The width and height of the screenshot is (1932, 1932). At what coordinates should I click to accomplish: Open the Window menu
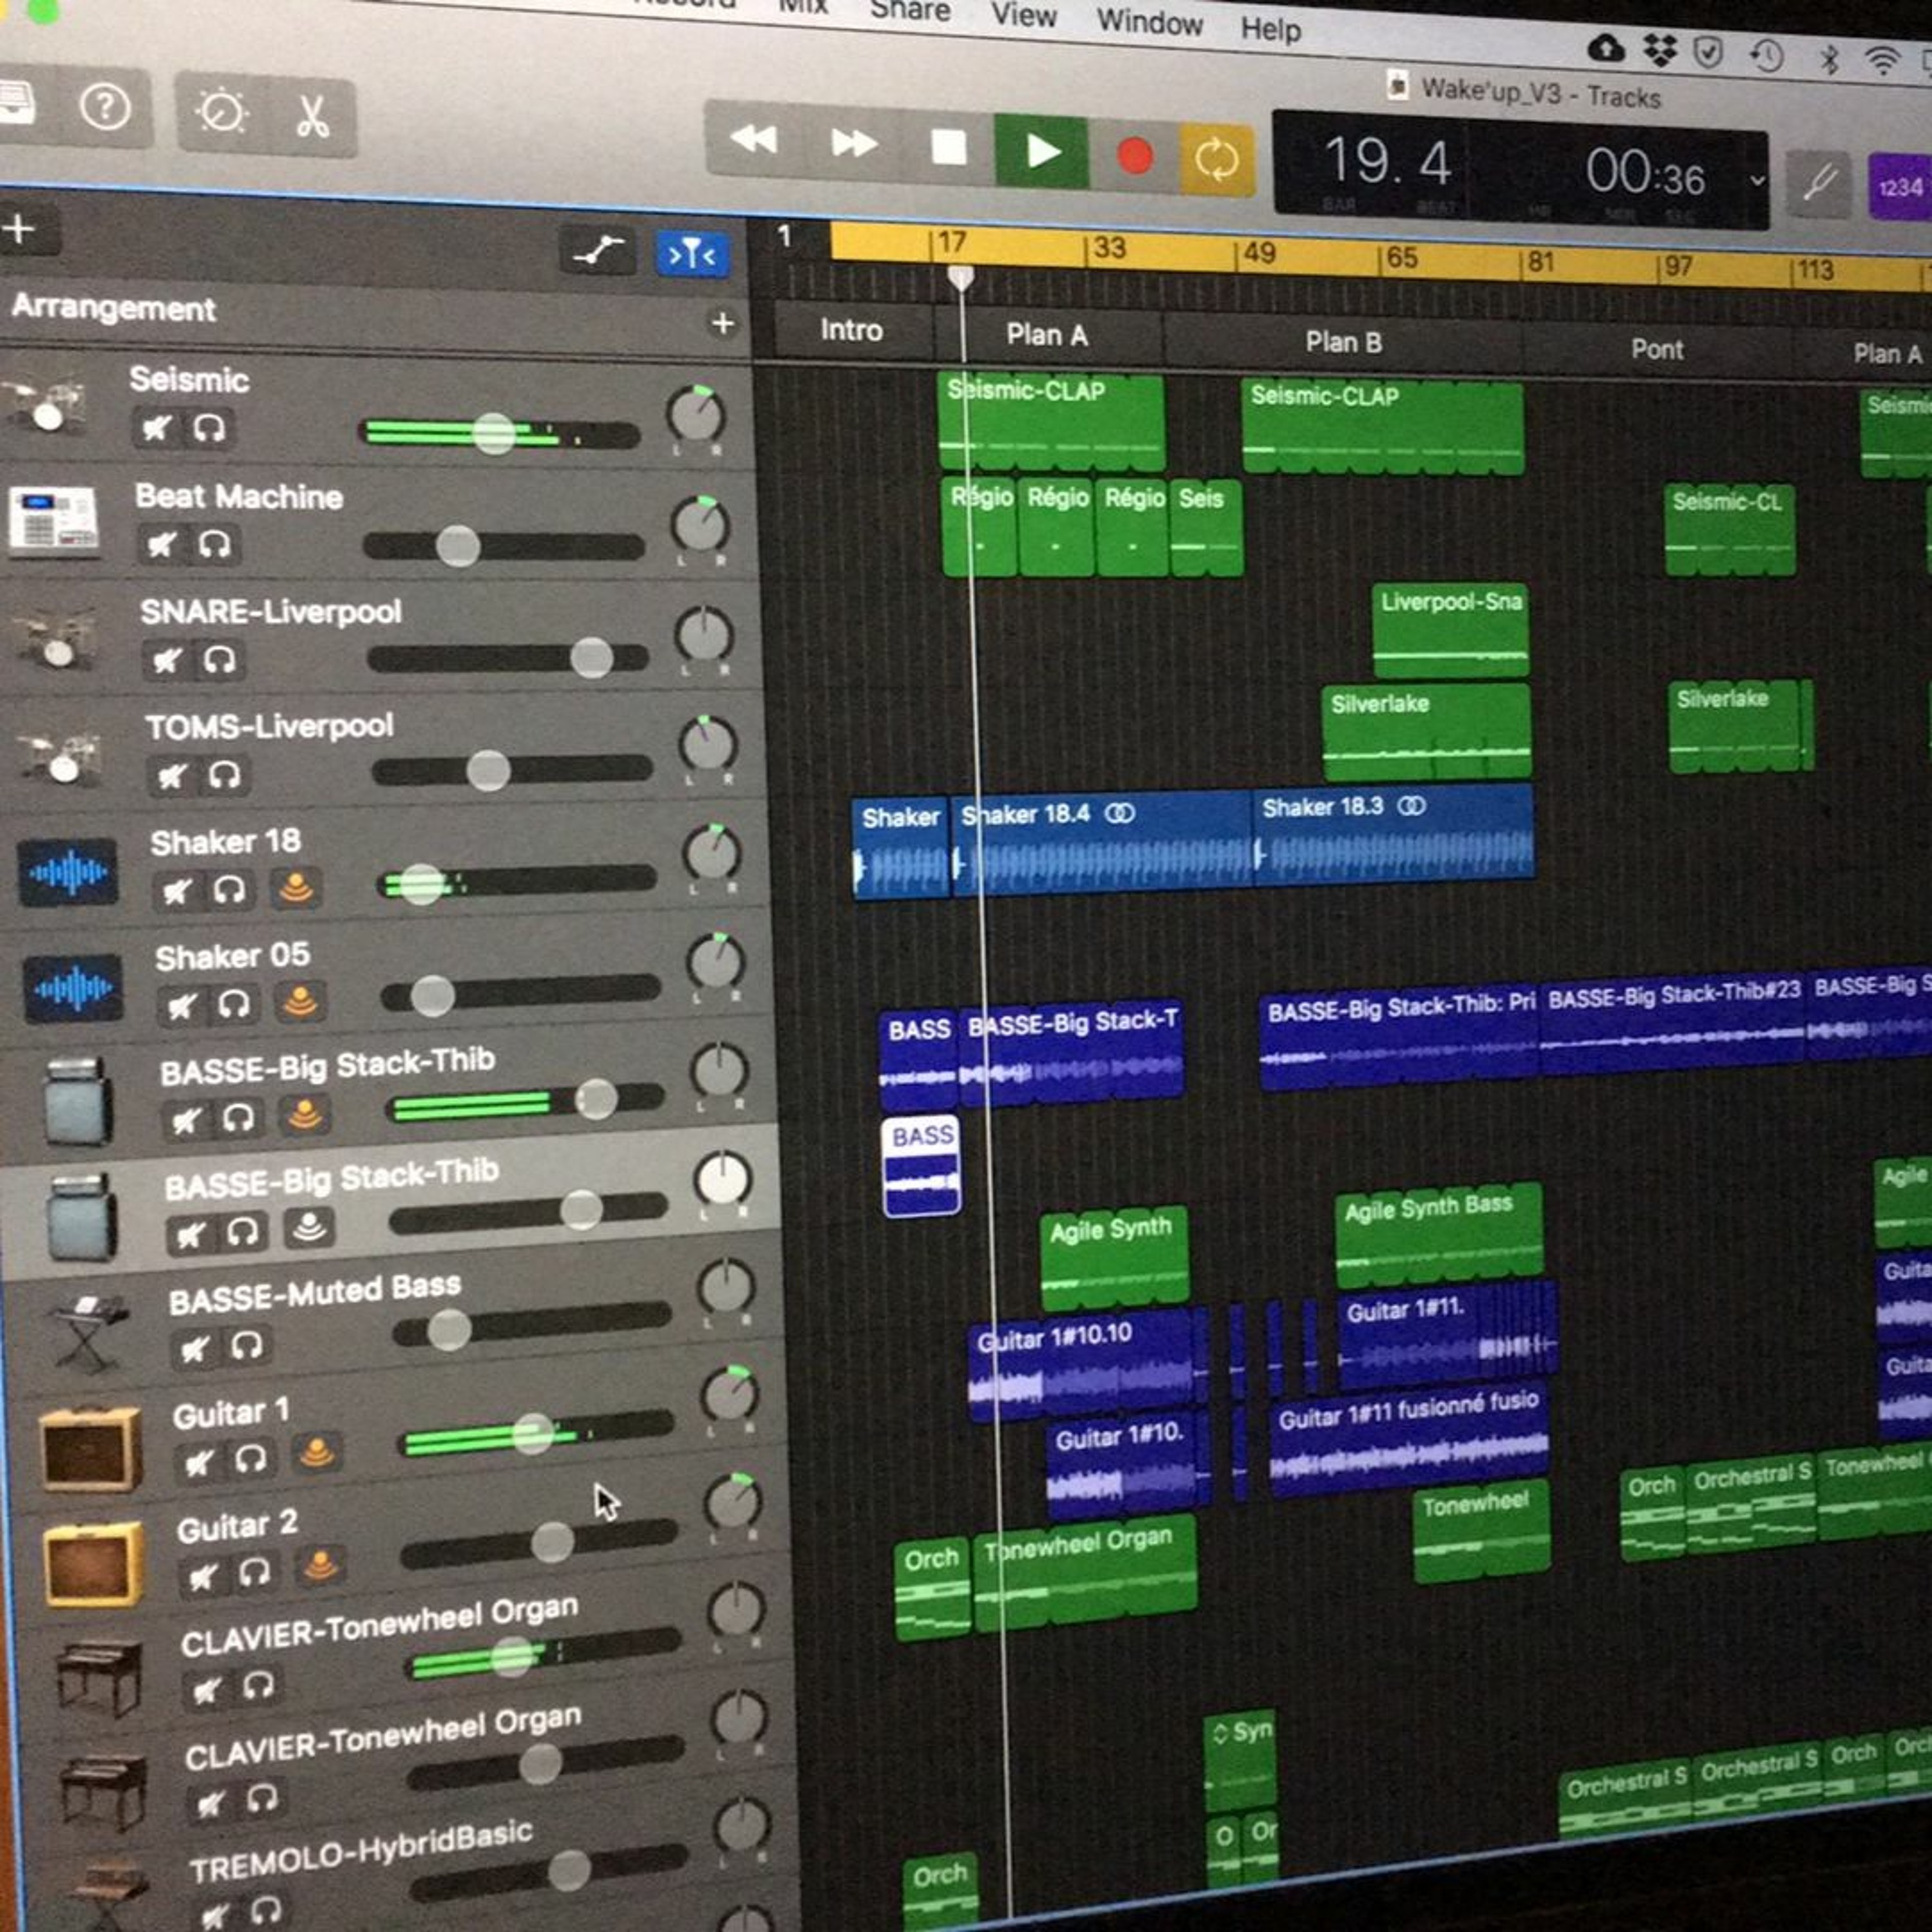1149,22
